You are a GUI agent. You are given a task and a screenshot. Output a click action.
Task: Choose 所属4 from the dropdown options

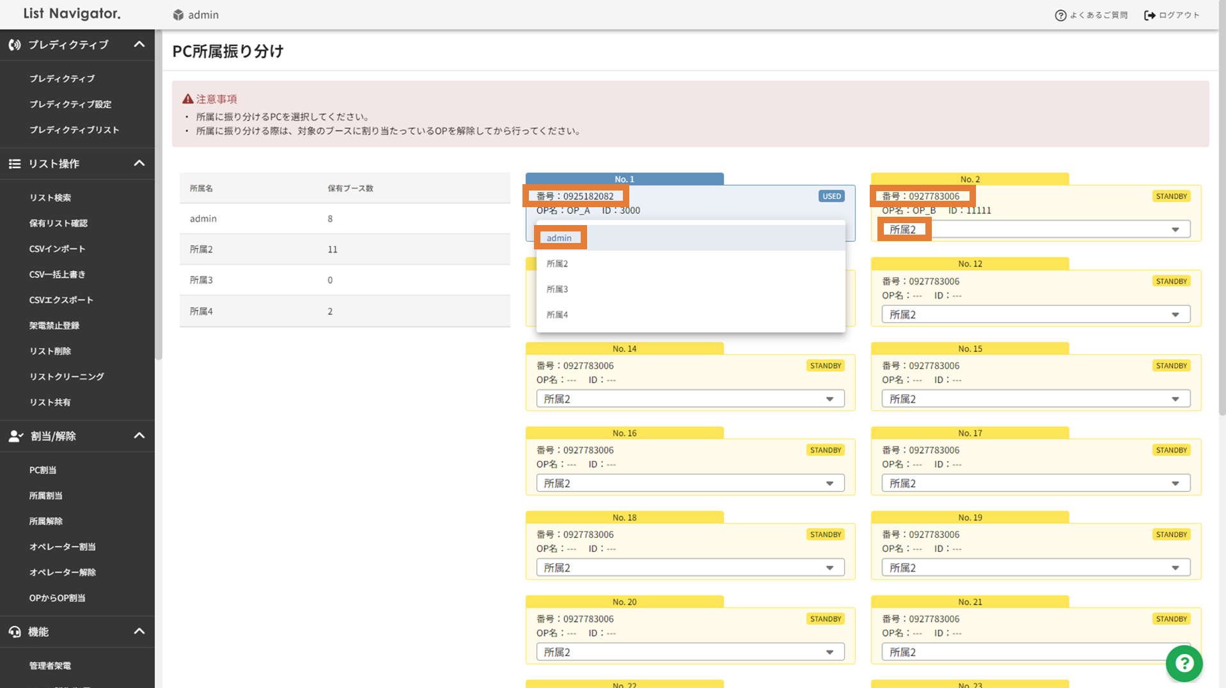click(x=557, y=315)
